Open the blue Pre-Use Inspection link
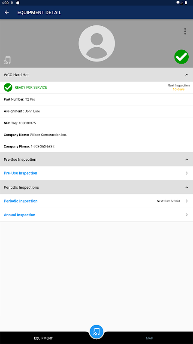Viewport: 193px width, 344px height. [x=21, y=173]
